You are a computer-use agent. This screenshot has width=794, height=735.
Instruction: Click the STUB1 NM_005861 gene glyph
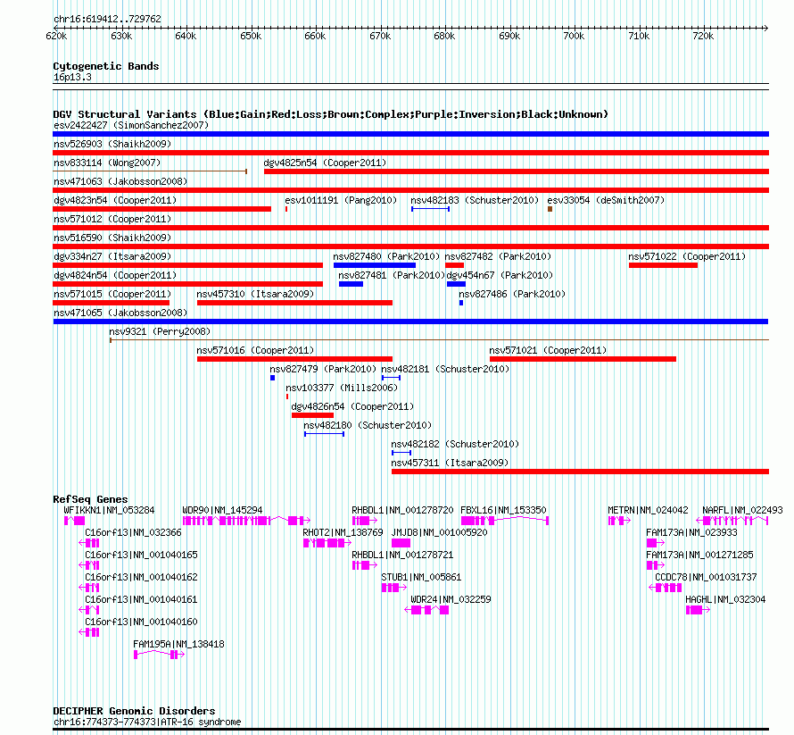tap(394, 588)
